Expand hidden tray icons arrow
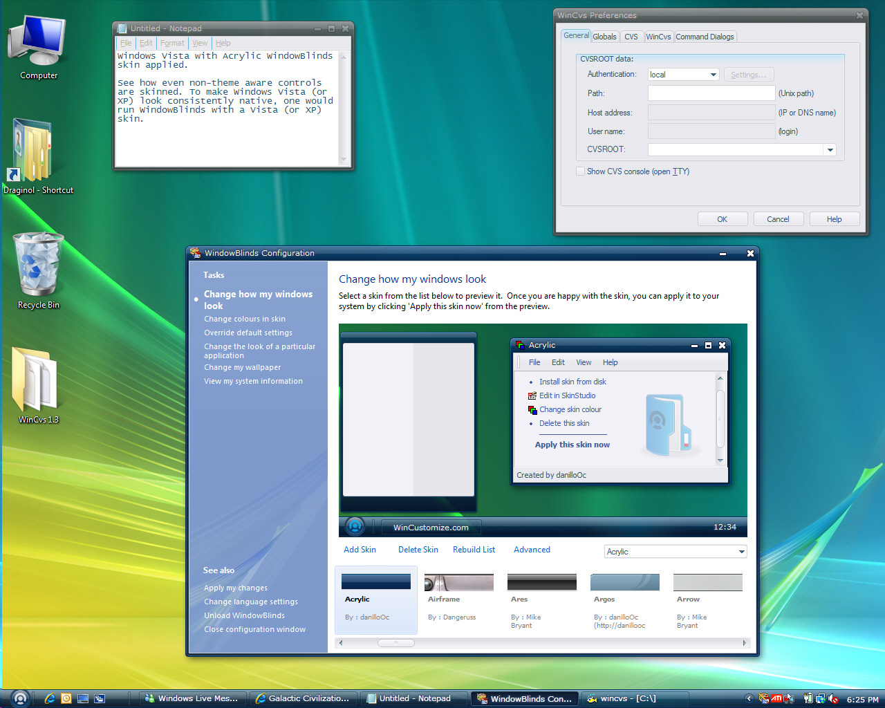The width and height of the screenshot is (885, 708). click(749, 699)
